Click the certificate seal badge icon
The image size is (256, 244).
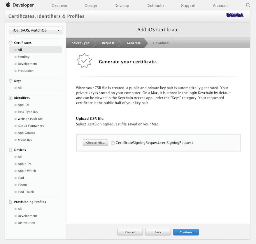click(84, 61)
